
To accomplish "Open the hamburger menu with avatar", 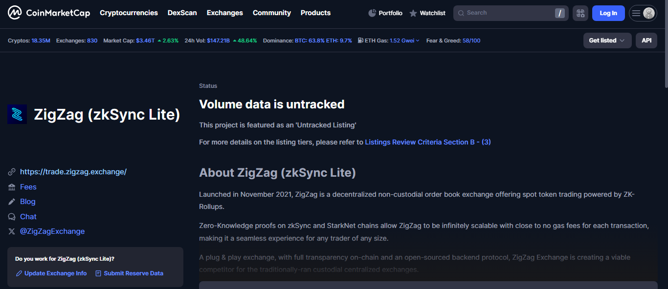I will coord(643,13).
